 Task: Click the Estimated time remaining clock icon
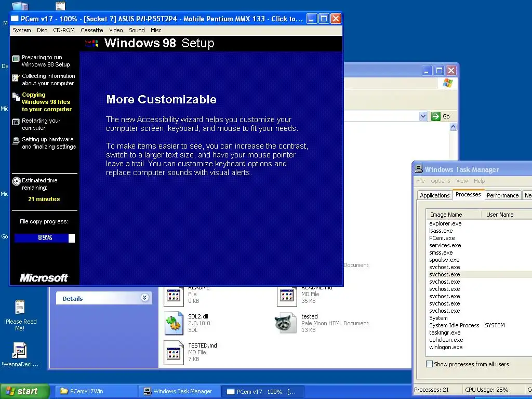coord(16,181)
